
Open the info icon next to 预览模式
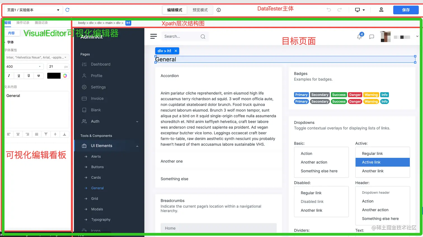point(219,10)
